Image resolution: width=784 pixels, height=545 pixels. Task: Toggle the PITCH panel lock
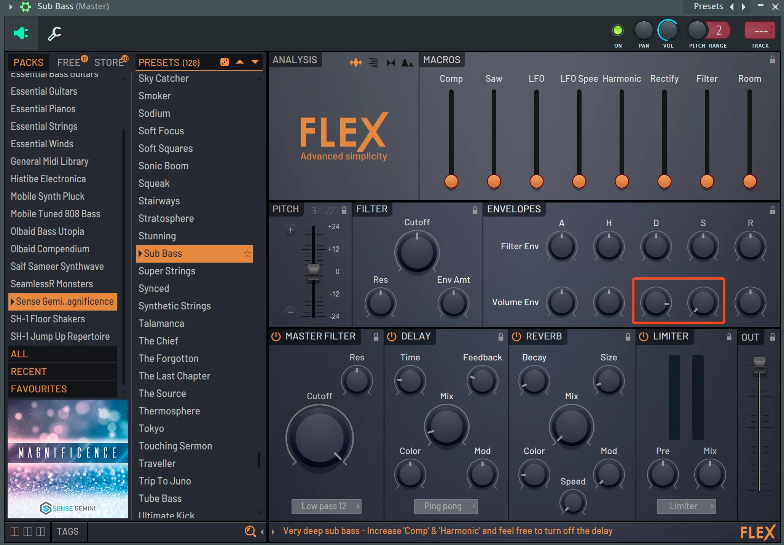(344, 210)
